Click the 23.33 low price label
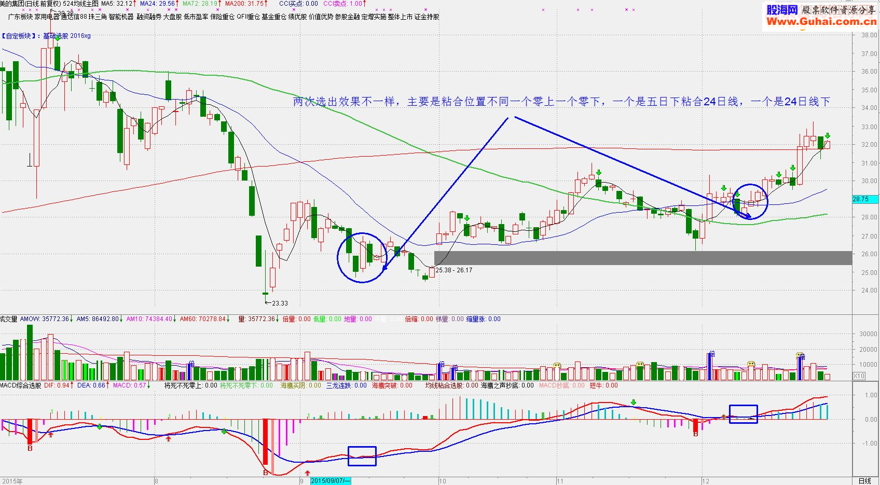 click(280, 303)
